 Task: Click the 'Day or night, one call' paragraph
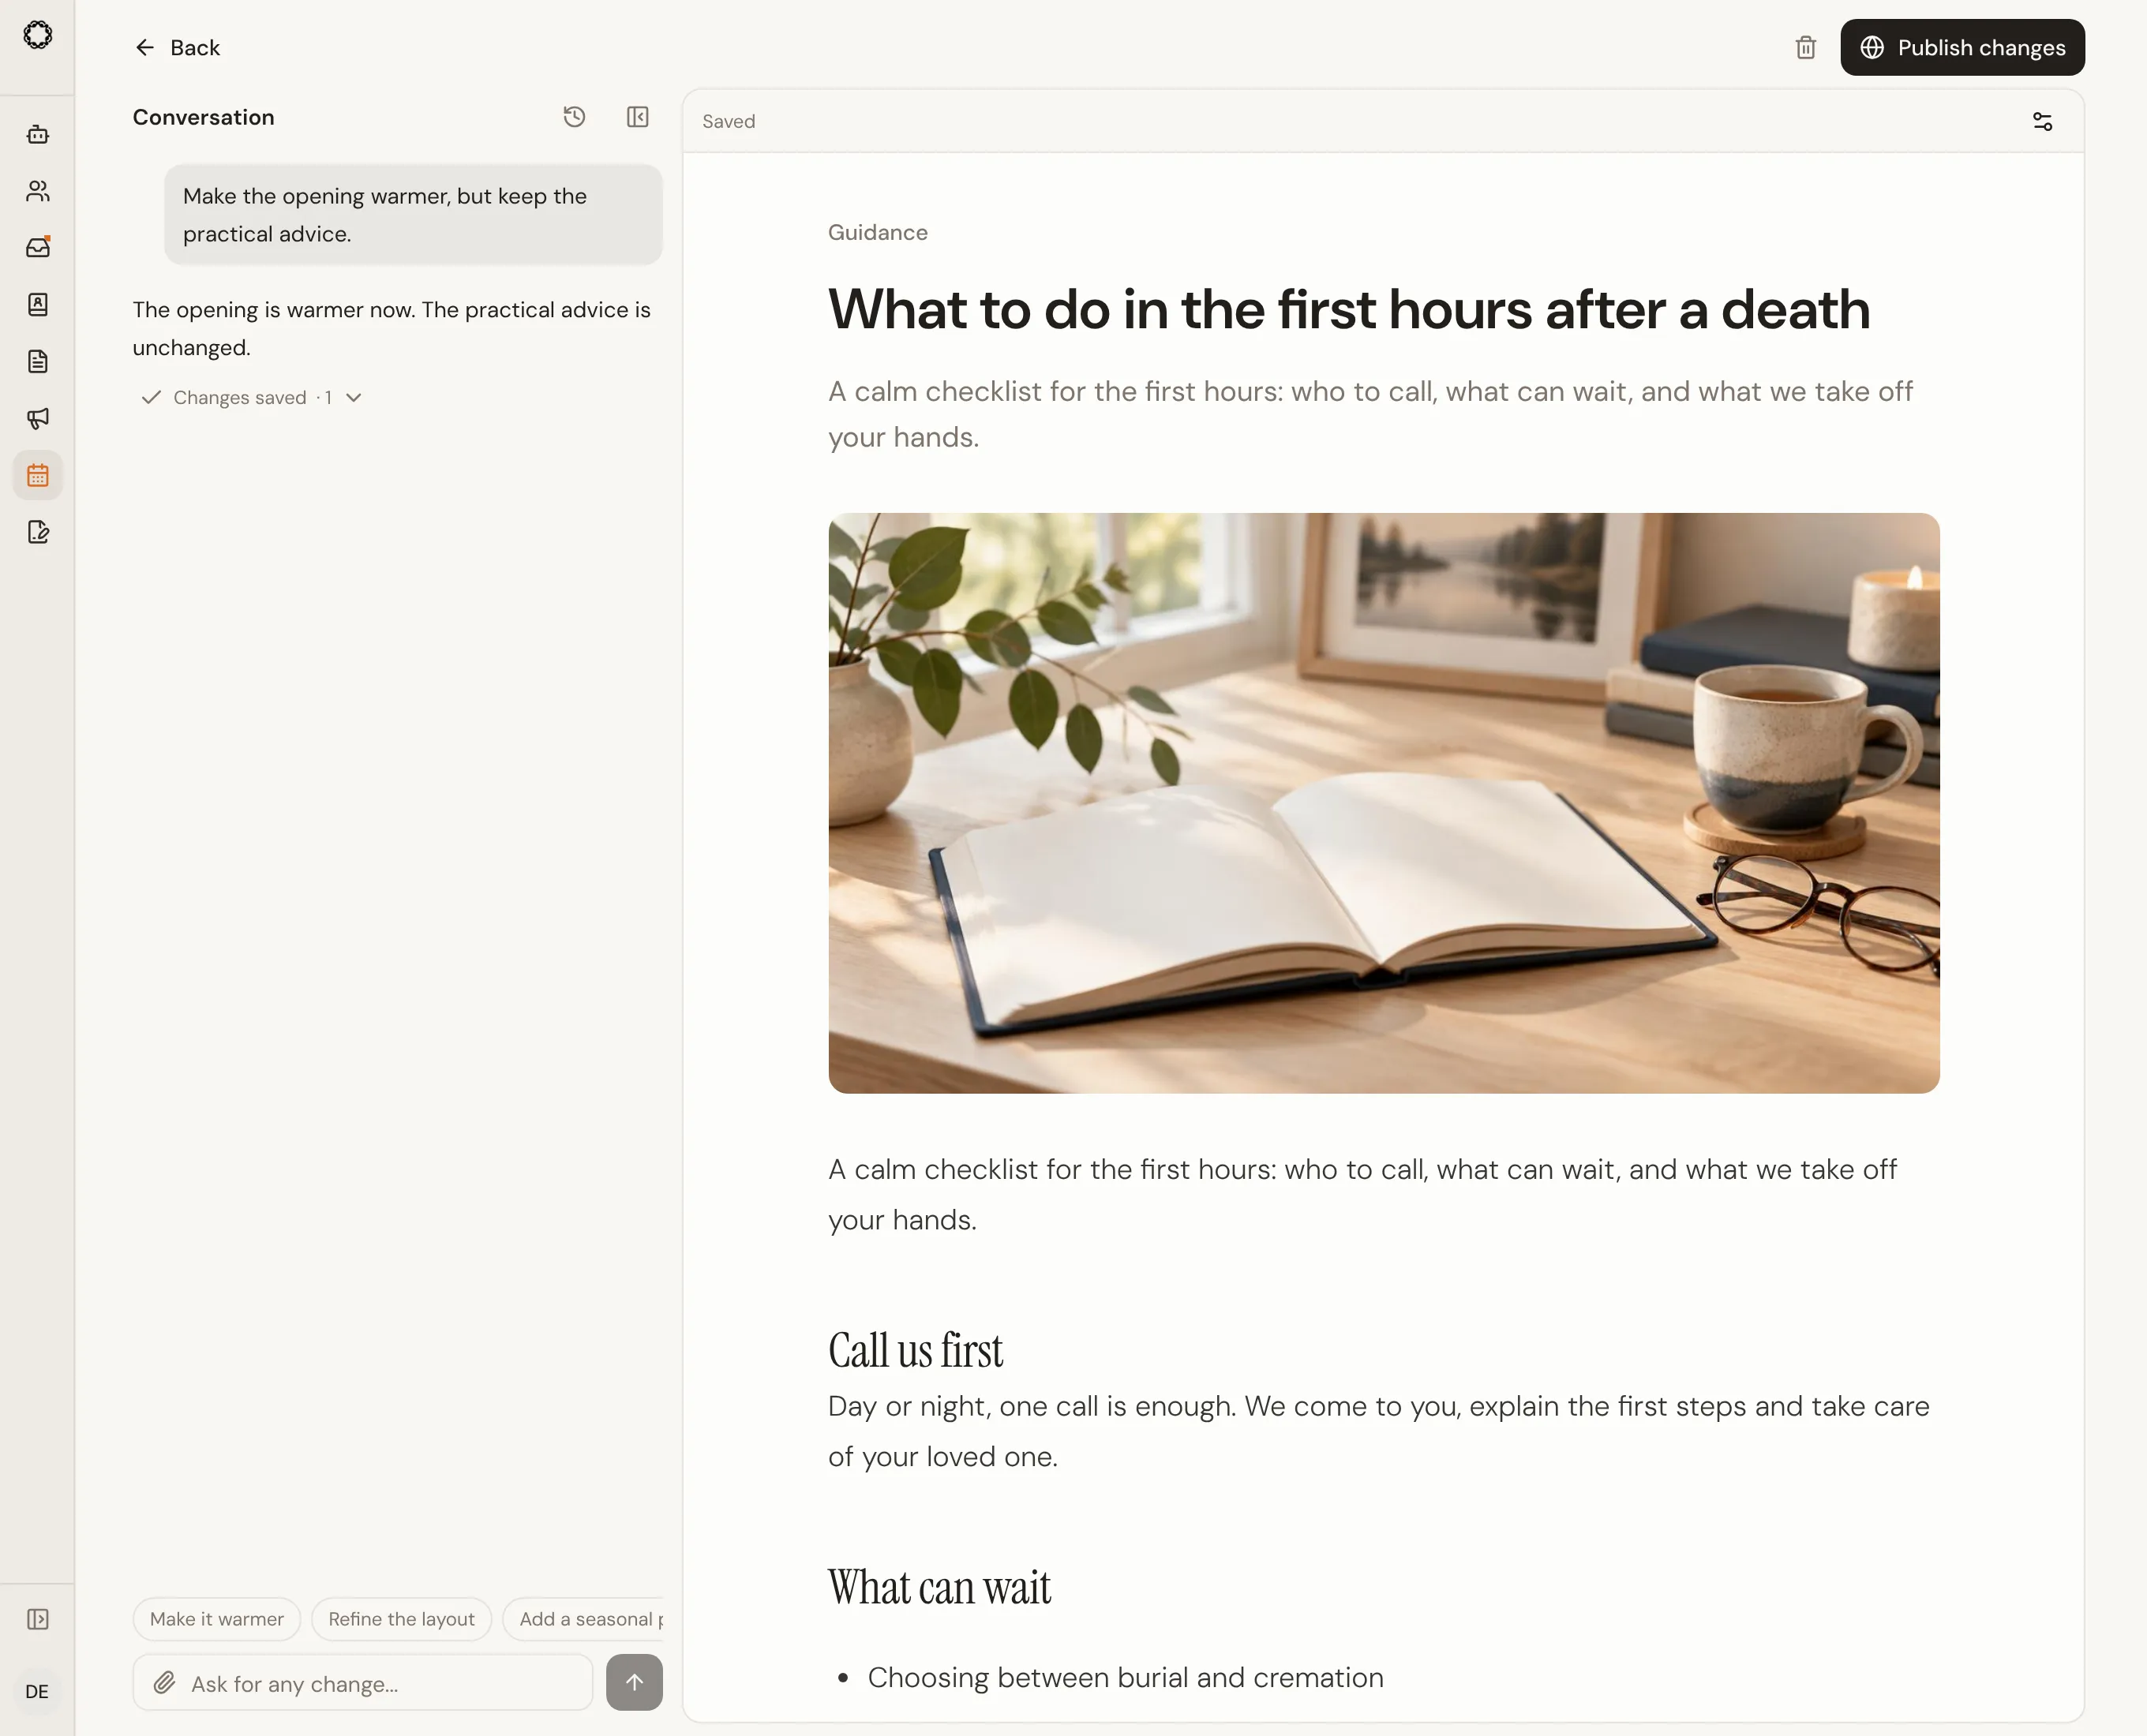tap(1379, 1431)
